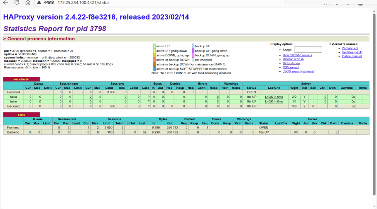This screenshot has width=377, height=209.
Task: Click the Refresh now link
Action: pos(291,63)
